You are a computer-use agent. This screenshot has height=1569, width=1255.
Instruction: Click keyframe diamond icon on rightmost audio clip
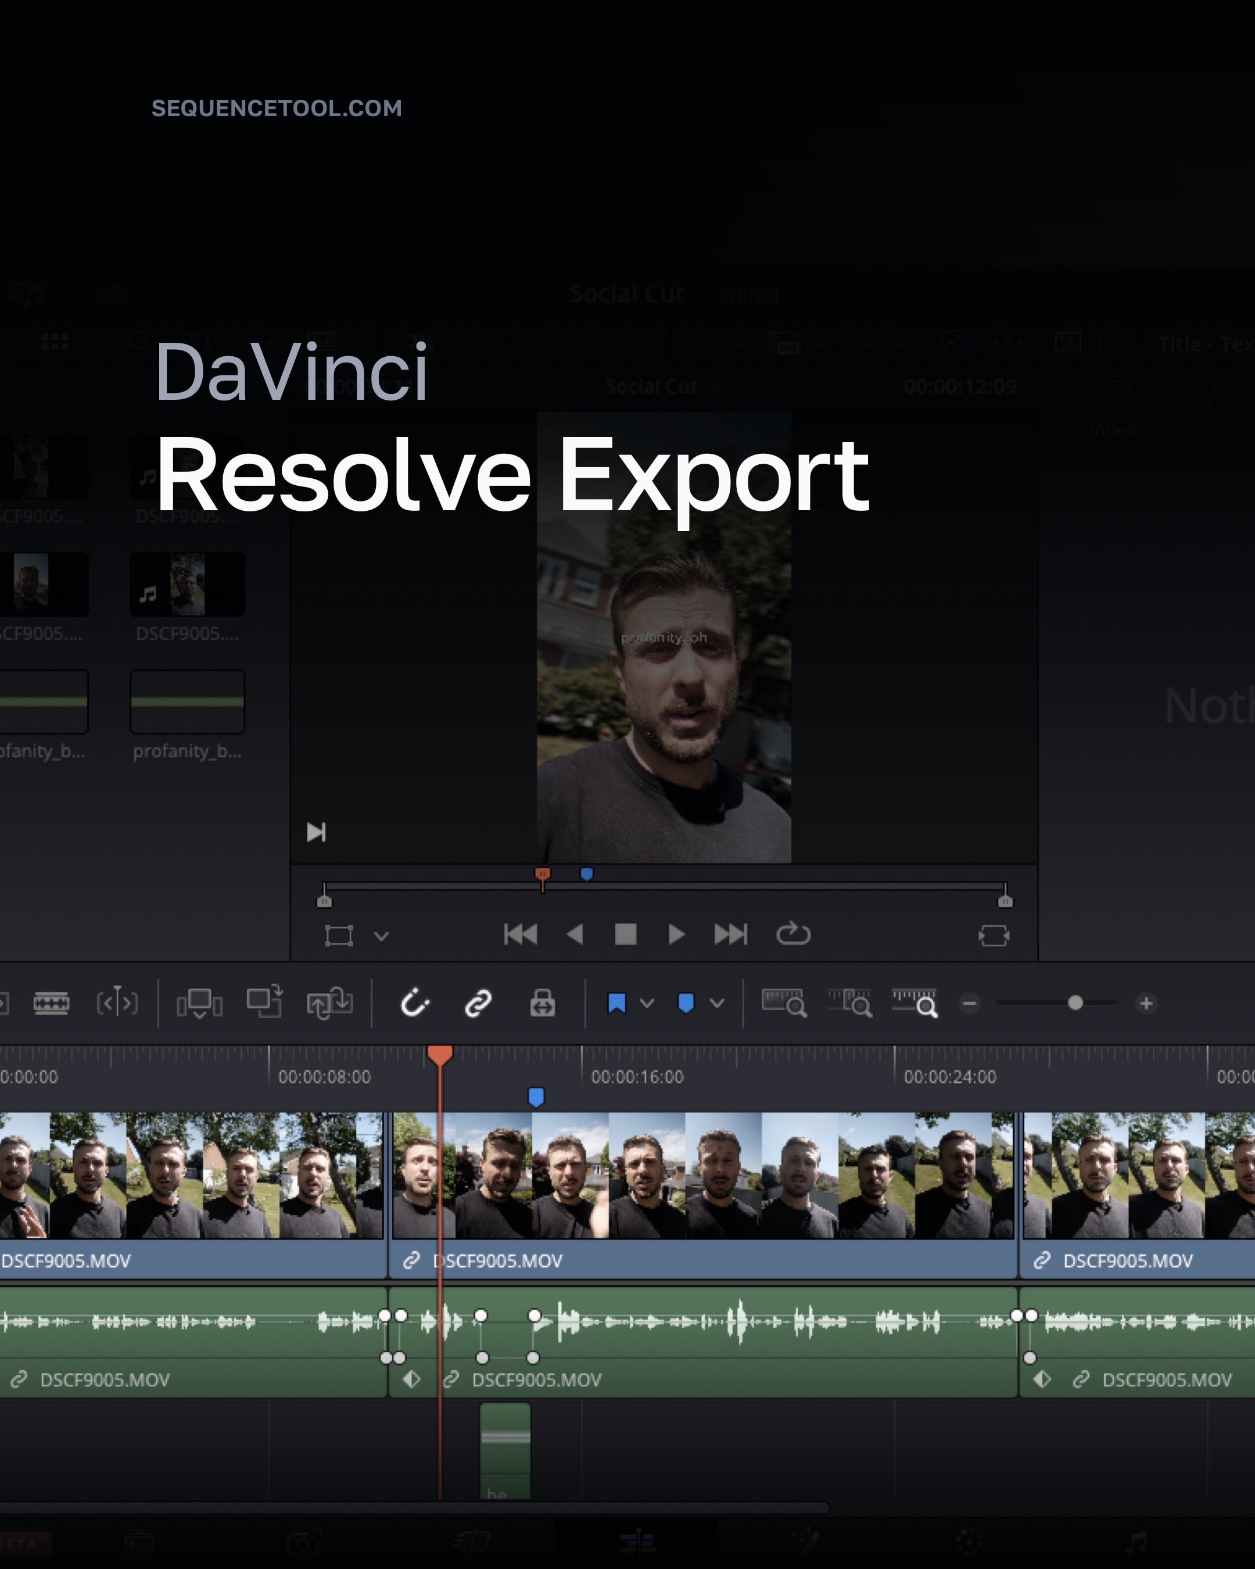(x=1042, y=1379)
